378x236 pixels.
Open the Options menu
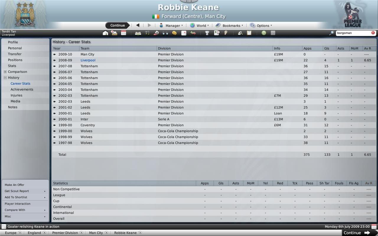point(261,25)
